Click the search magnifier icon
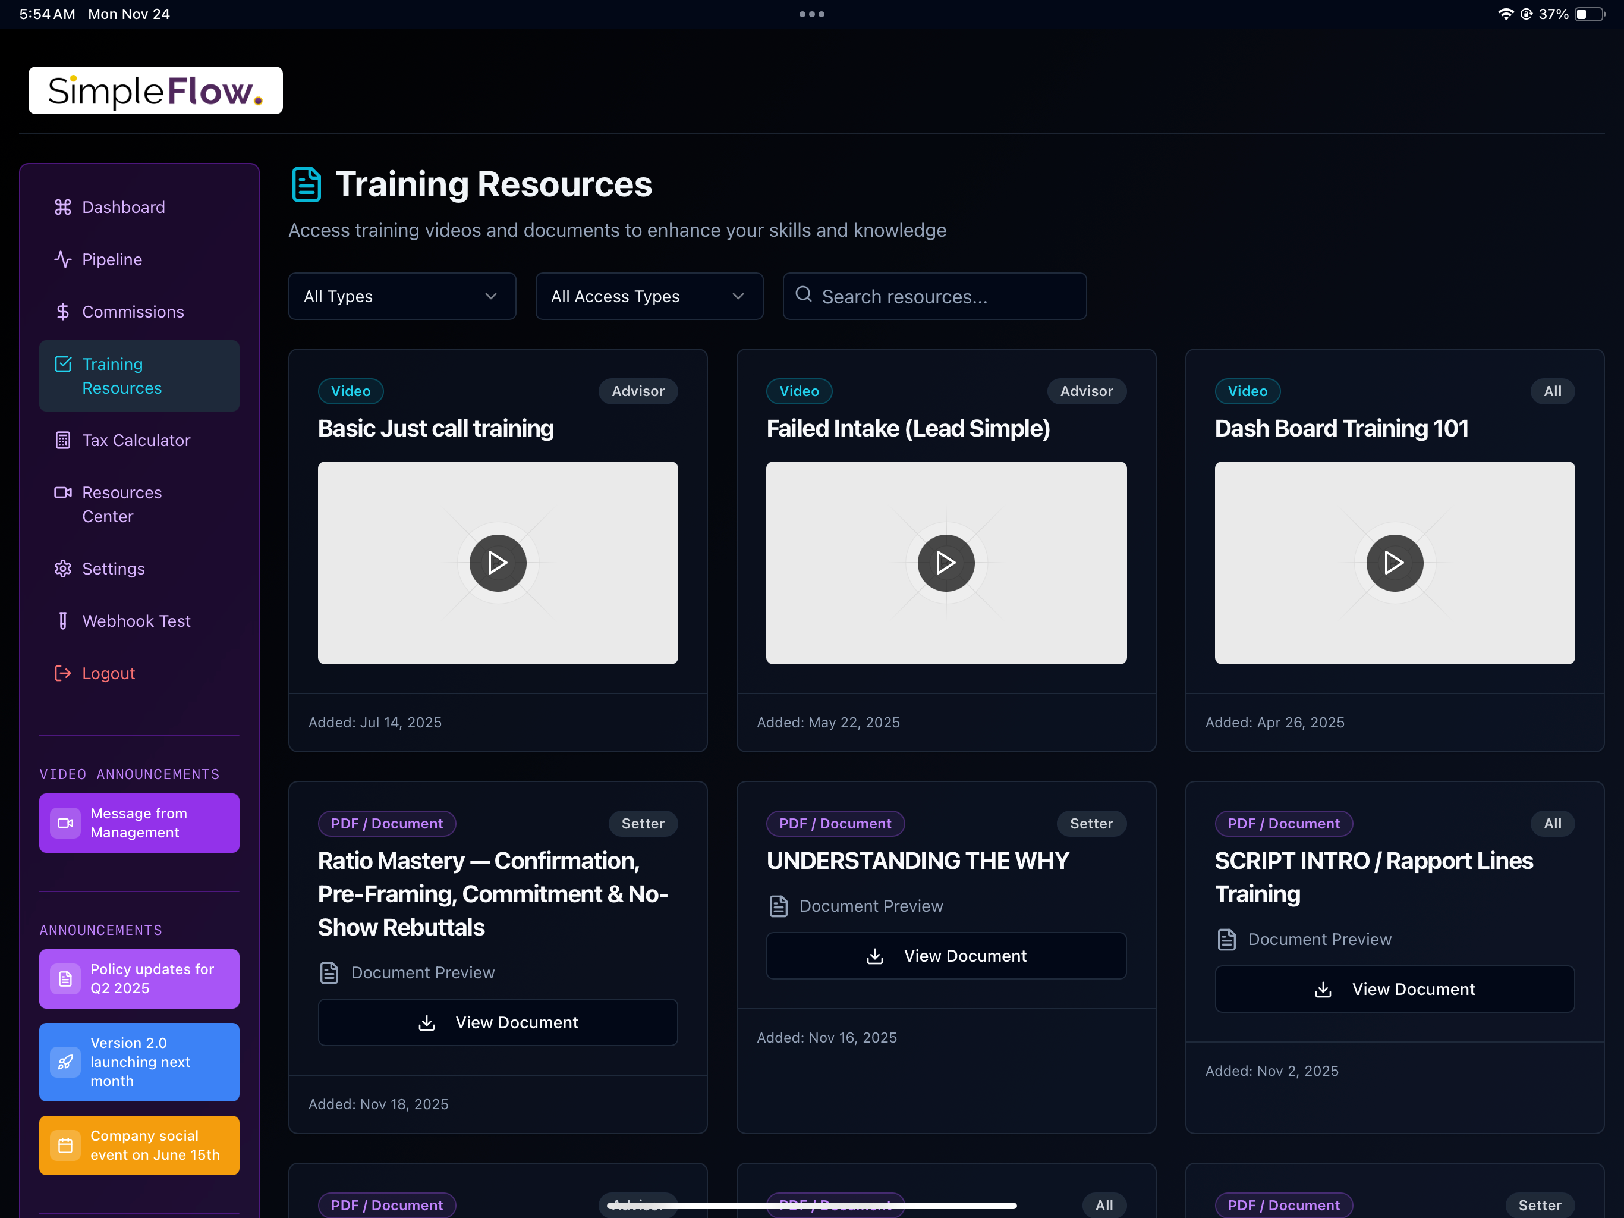Image resolution: width=1624 pixels, height=1218 pixels. [x=804, y=294]
